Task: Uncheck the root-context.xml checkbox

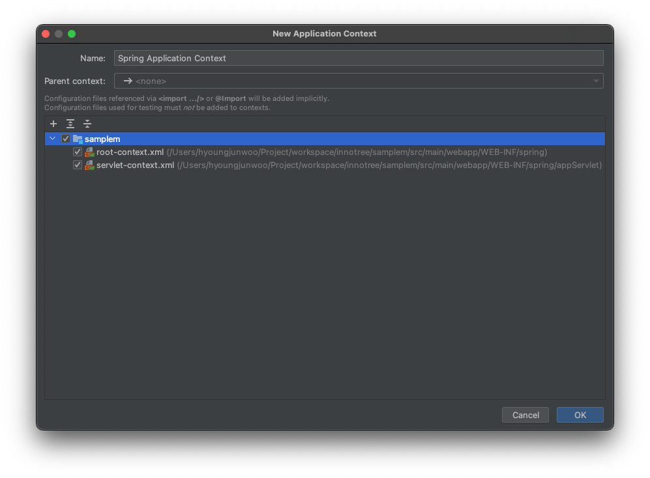Action: (x=77, y=152)
